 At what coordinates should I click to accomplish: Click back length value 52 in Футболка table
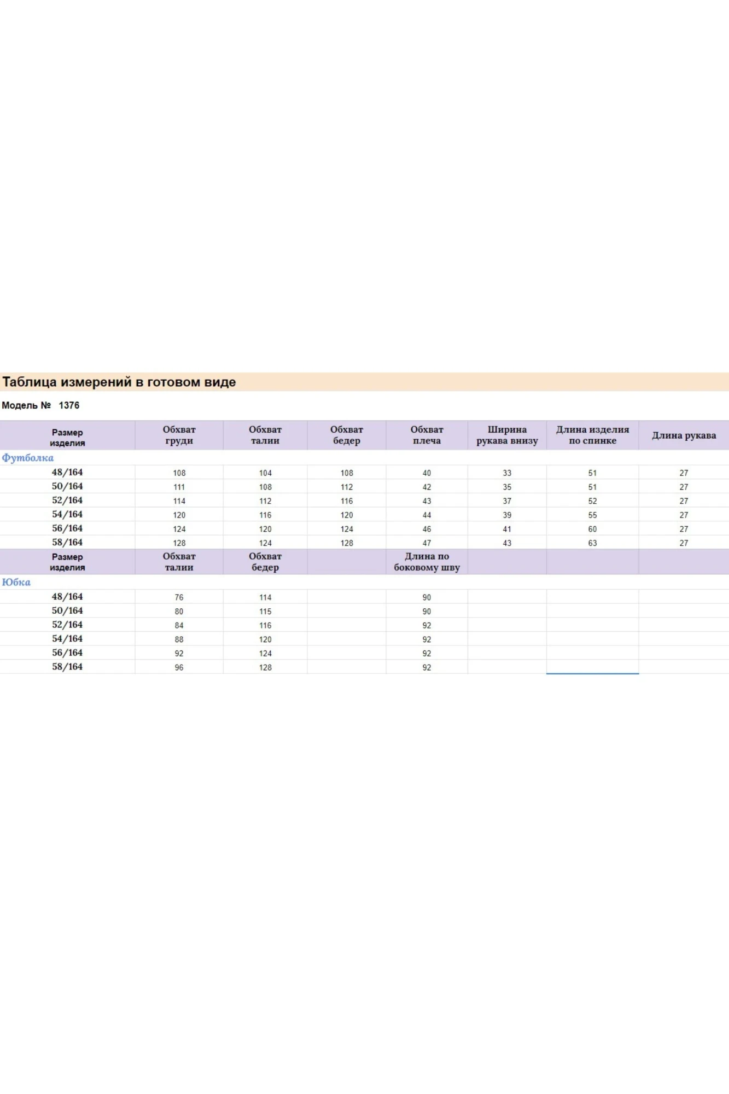592,501
